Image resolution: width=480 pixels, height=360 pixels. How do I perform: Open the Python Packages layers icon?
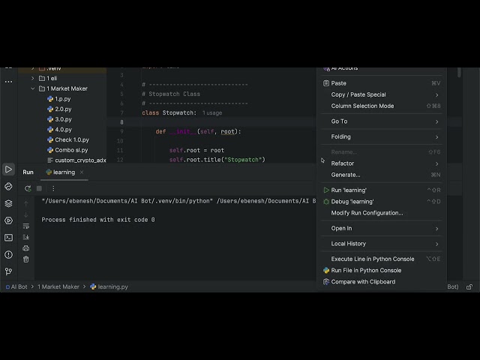coord(8,203)
